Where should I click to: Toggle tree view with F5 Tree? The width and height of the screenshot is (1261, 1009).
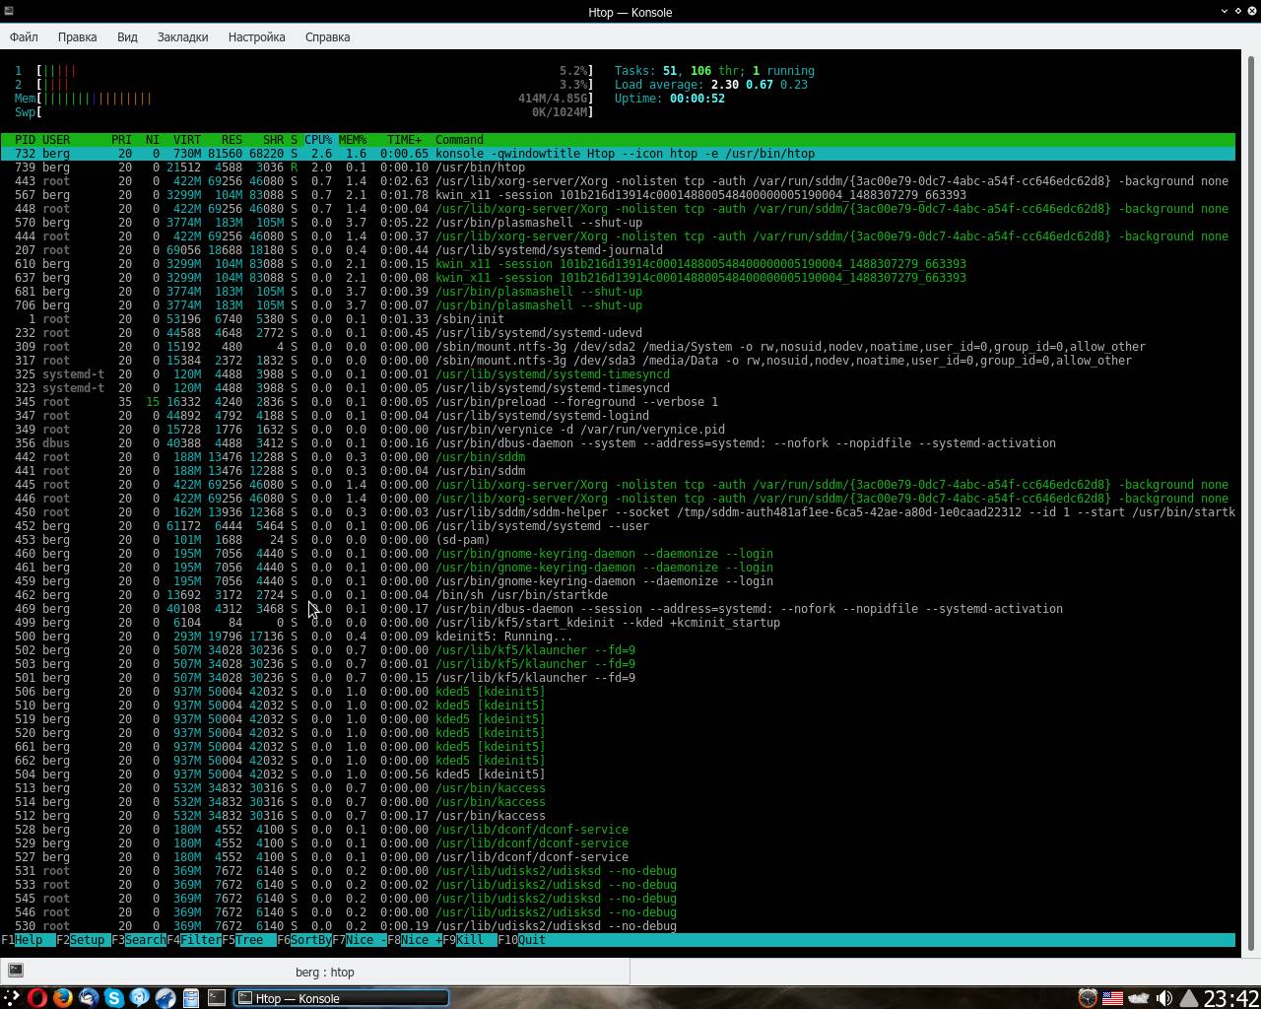[x=248, y=940]
